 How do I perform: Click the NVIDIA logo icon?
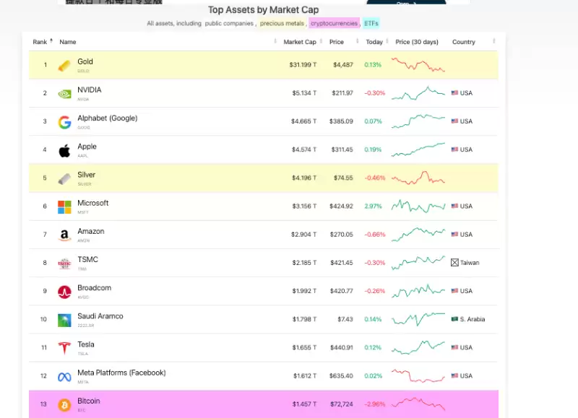point(64,95)
